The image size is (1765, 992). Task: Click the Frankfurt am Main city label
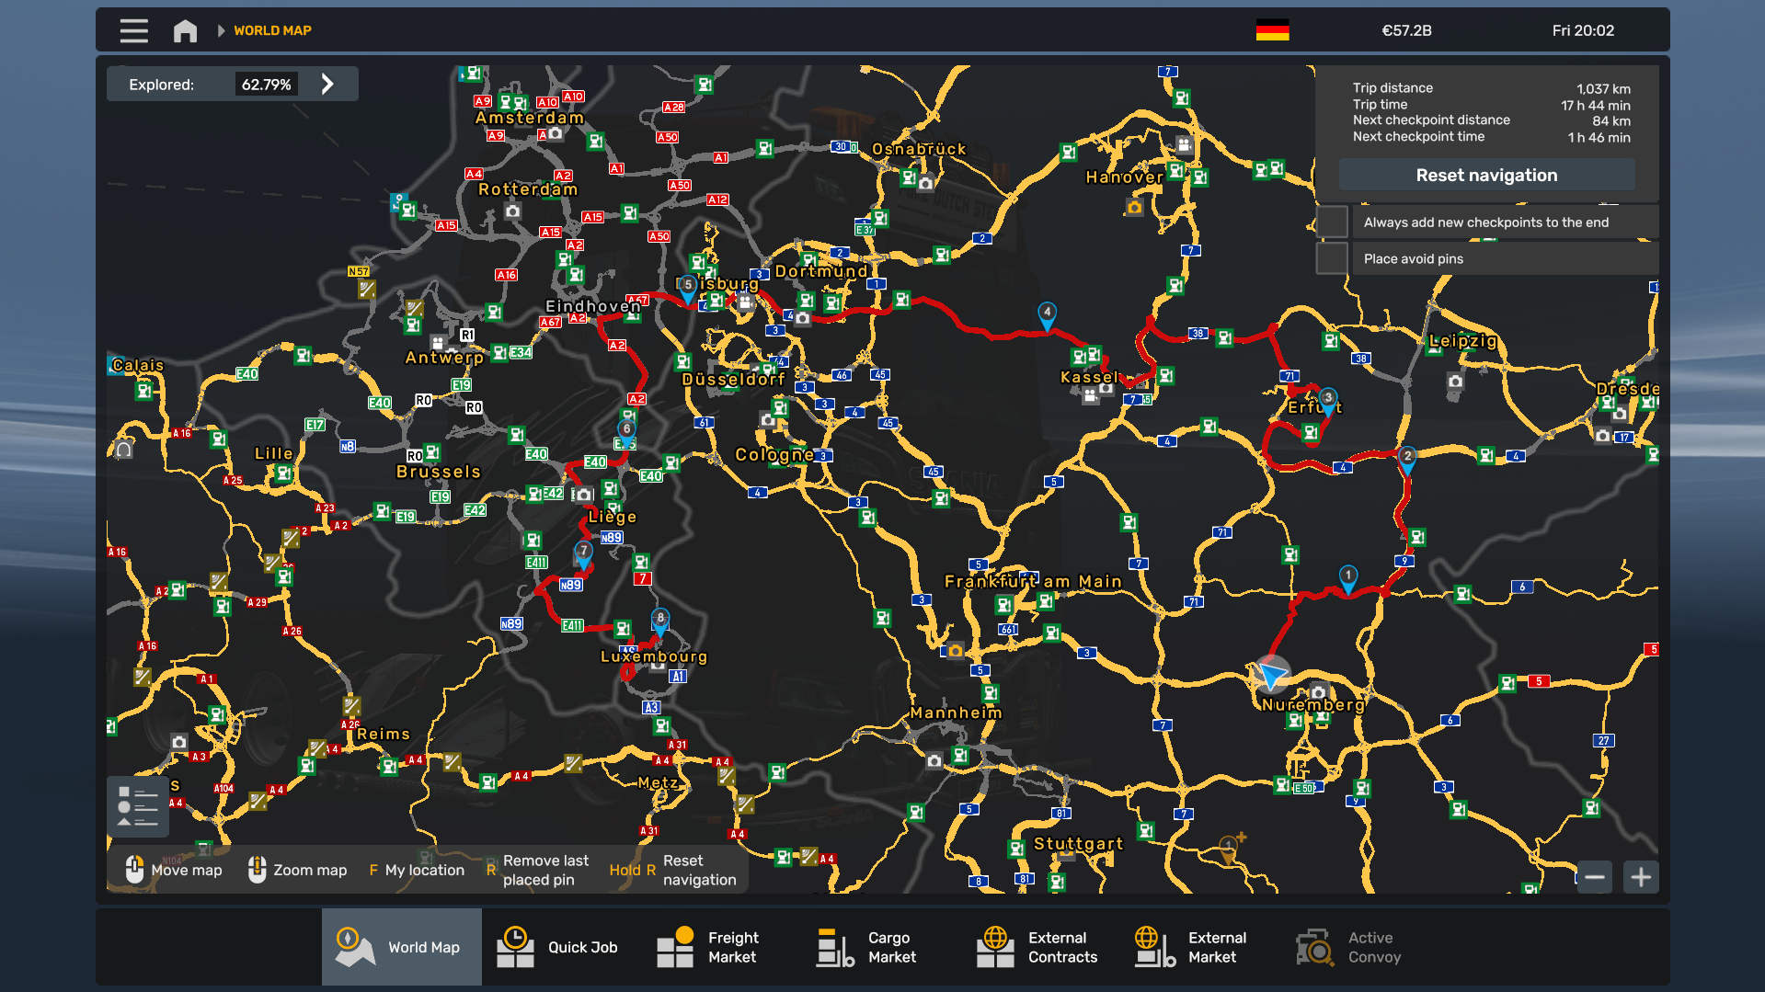(x=1033, y=581)
